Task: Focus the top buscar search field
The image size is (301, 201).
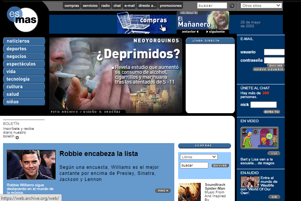Action: pyautogui.click(x=212, y=6)
